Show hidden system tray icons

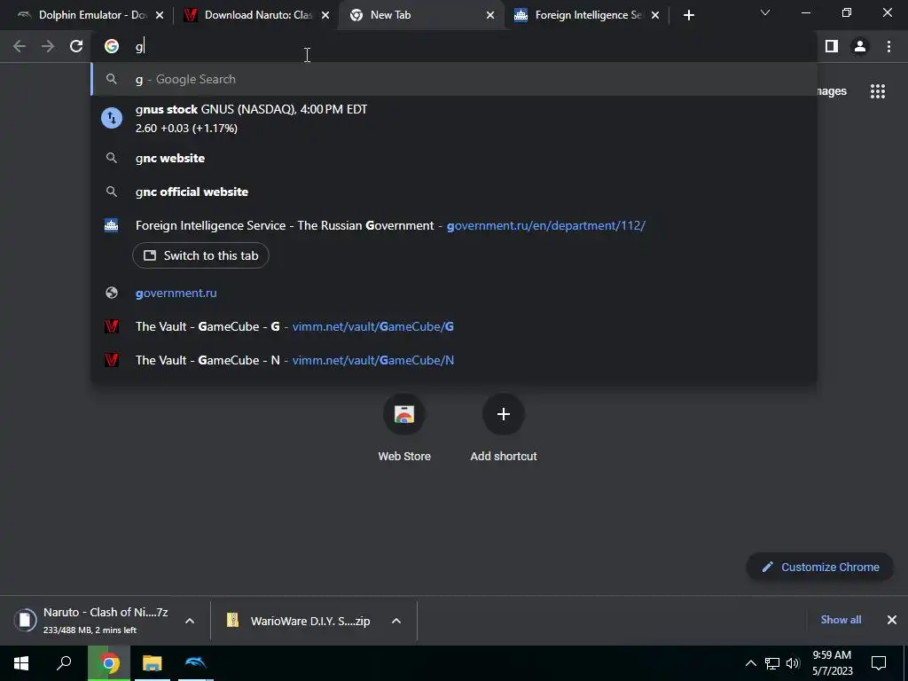[750, 663]
